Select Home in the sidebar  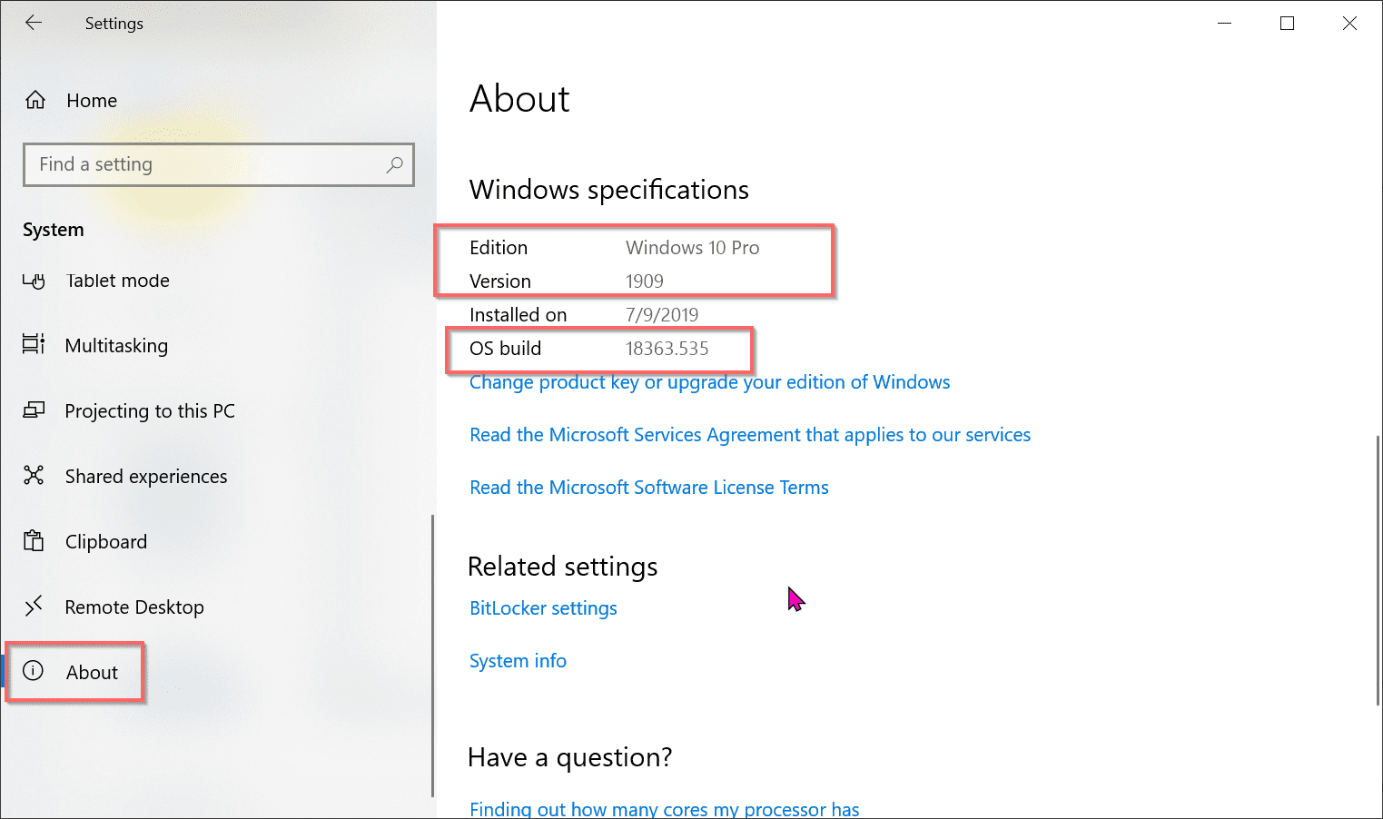pos(92,100)
